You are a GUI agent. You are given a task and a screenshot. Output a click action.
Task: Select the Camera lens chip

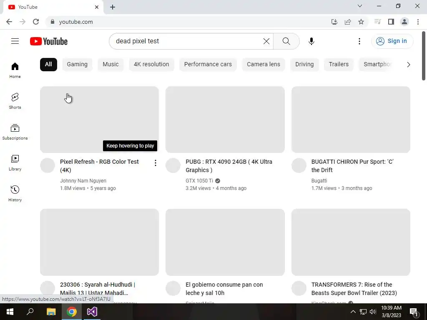point(264,65)
